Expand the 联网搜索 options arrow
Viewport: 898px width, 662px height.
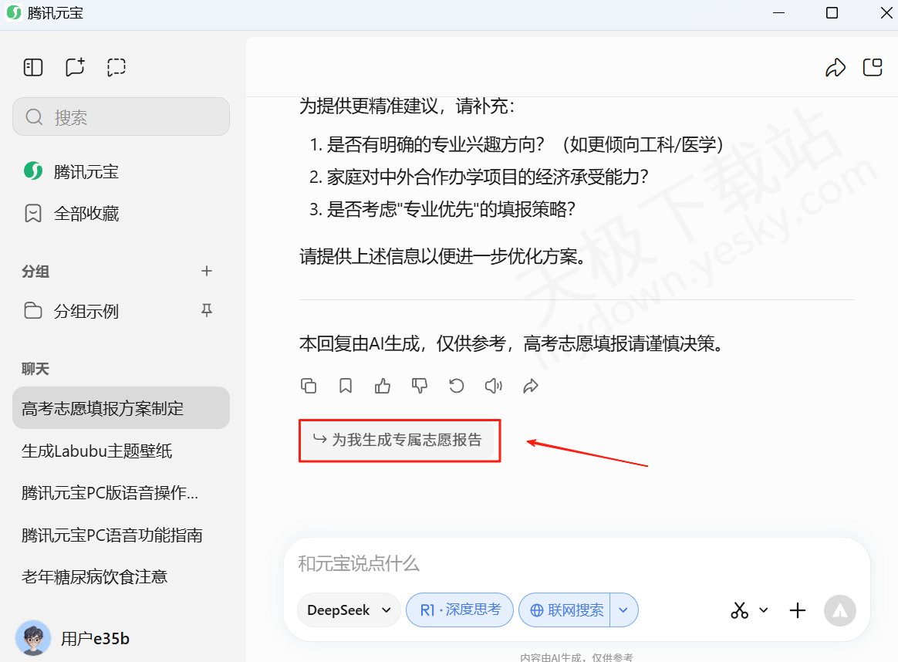[624, 610]
